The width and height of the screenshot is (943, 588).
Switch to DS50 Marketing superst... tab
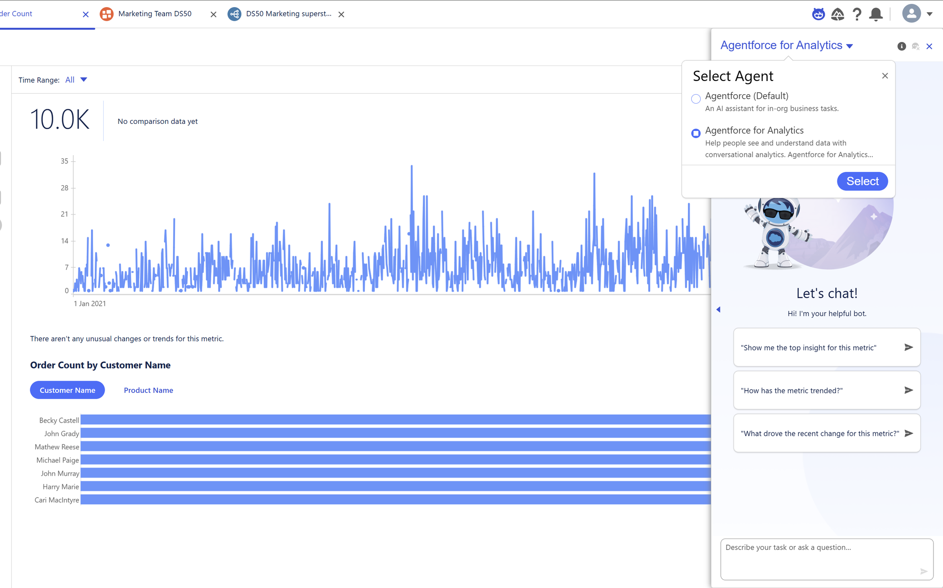tap(289, 14)
